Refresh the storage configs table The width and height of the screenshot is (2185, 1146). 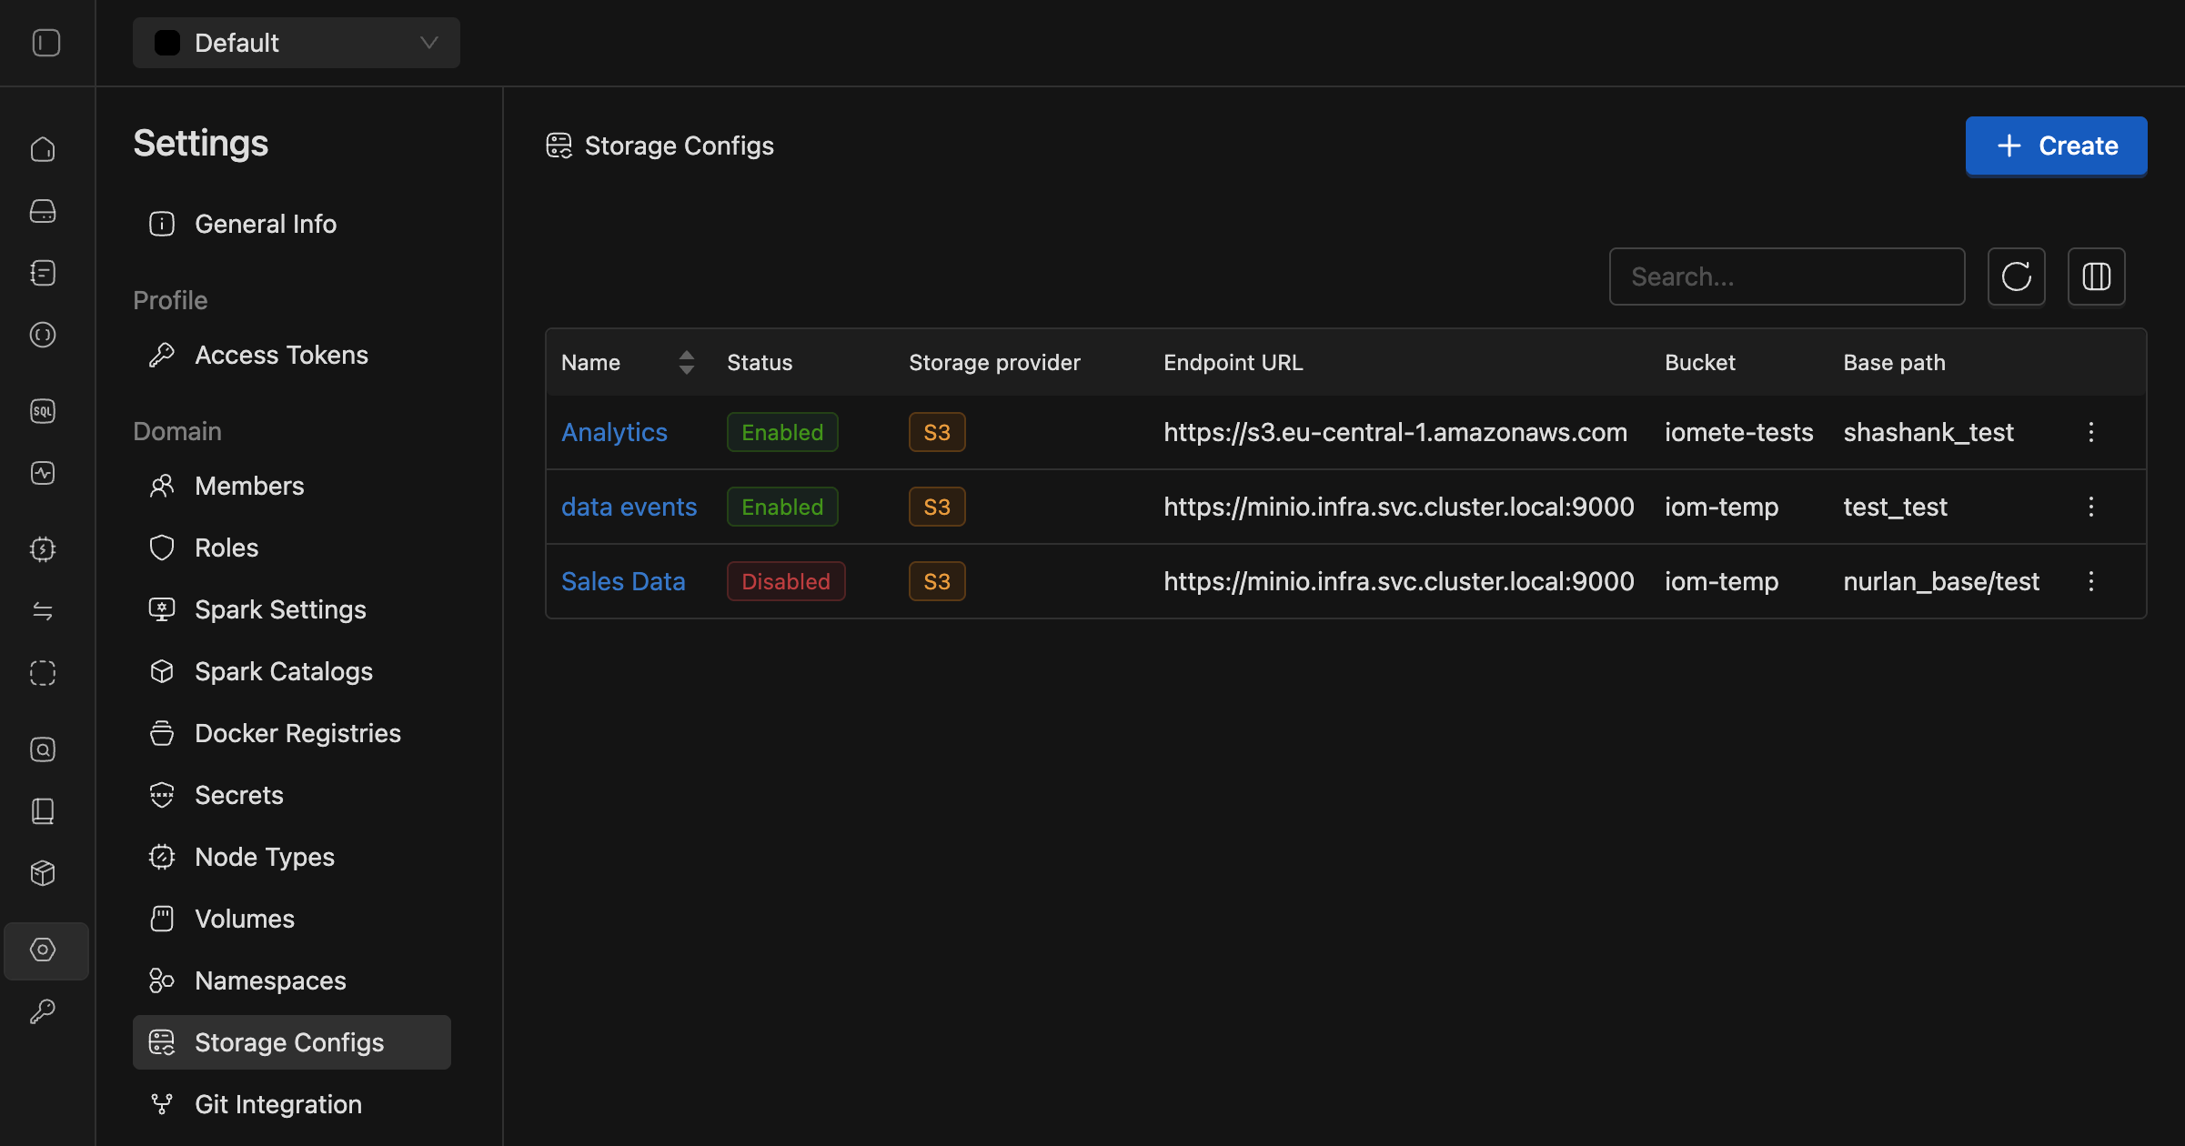coord(2017,276)
